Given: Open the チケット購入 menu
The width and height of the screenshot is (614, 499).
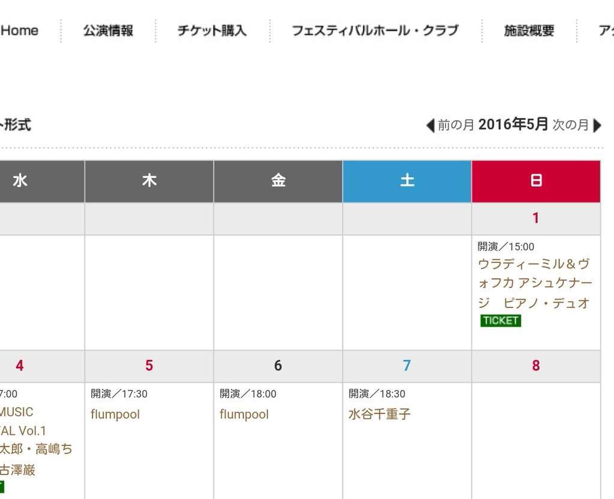Looking at the screenshot, I should point(212,31).
